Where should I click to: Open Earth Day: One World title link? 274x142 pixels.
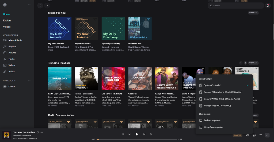click(60, 94)
